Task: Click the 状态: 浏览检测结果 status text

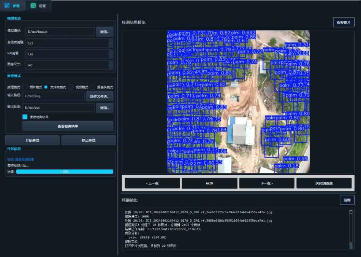Action: (x=21, y=159)
